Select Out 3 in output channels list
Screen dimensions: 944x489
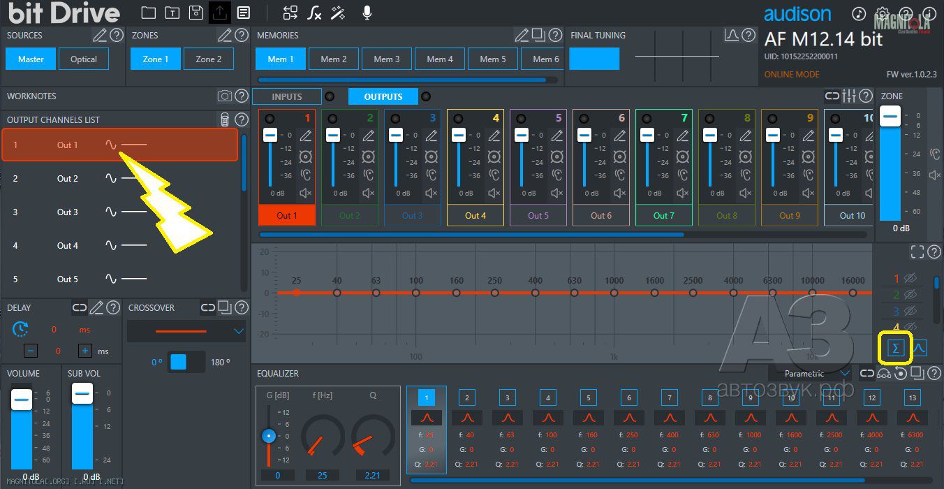120,212
